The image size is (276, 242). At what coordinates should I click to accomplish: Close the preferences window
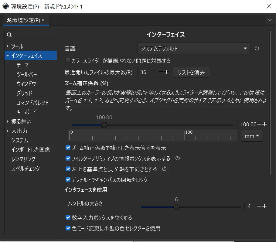pyautogui.click(x=269, y=6)
